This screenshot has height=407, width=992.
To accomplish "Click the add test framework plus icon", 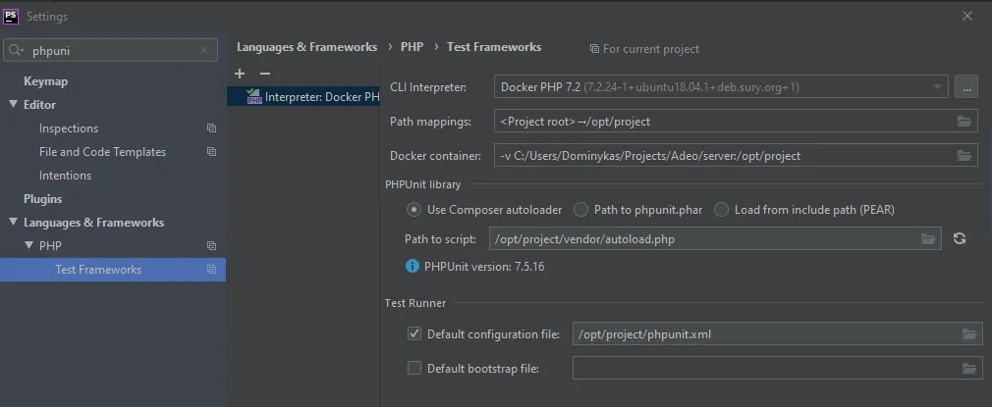I will (x=240, y=74).
